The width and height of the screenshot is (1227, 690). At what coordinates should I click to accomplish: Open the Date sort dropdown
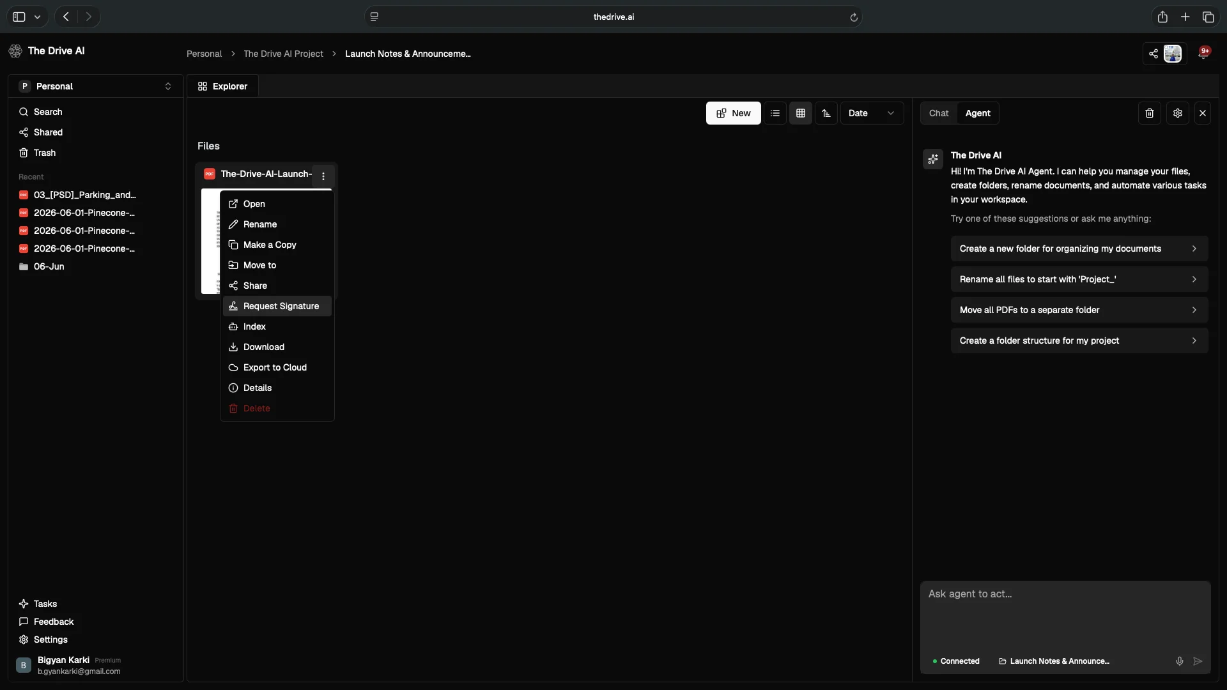(872, 113)
